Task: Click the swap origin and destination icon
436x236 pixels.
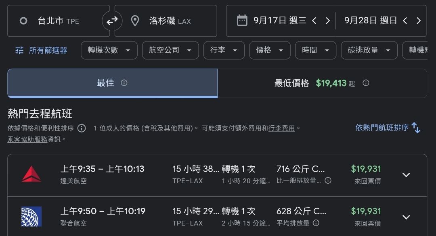Action: coord(112,21)
